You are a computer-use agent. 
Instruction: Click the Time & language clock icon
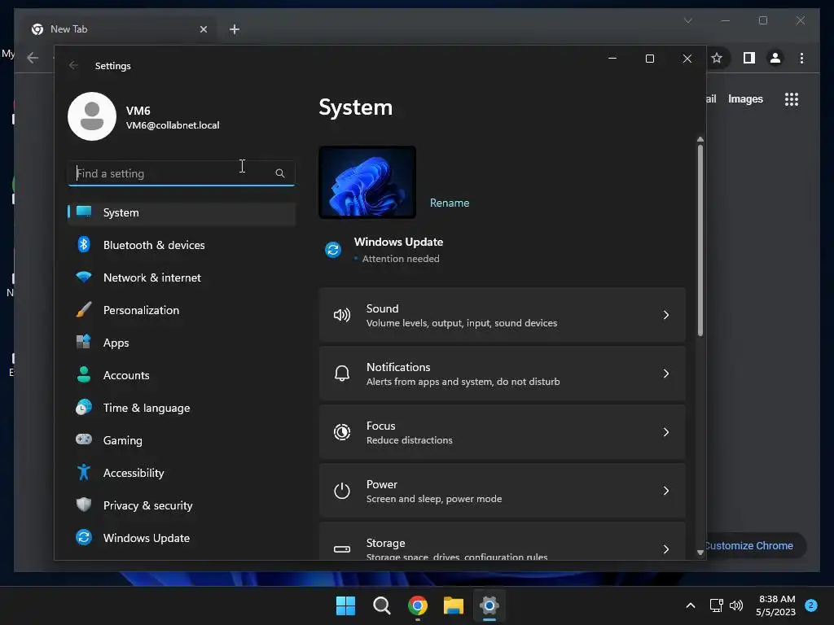point(84,407)
